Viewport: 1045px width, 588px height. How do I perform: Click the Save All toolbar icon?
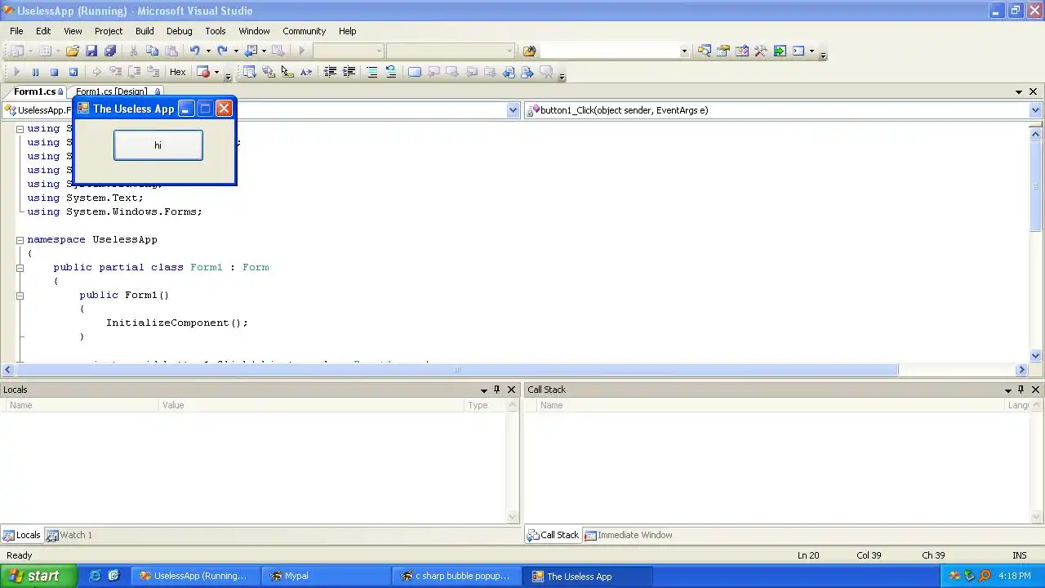tap(110, 51)
